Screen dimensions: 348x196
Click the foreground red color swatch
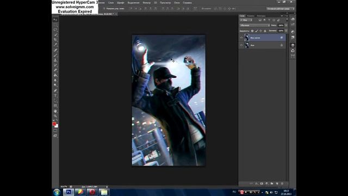coord(54,124)
